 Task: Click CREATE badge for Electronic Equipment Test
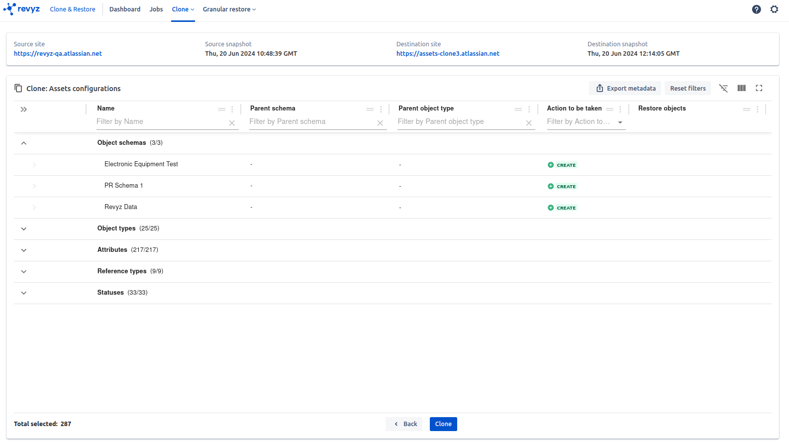[x=562, y=165]
